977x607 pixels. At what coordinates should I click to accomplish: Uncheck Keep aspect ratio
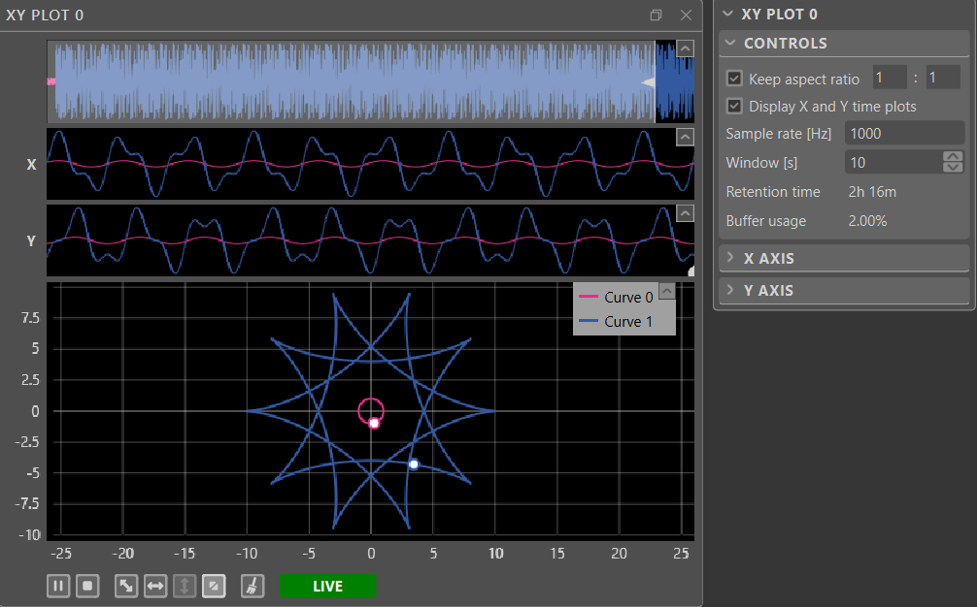pyautogui.click(x=735, y=79)
